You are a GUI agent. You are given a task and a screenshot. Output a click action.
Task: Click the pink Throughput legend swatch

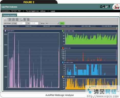[5, 31]
